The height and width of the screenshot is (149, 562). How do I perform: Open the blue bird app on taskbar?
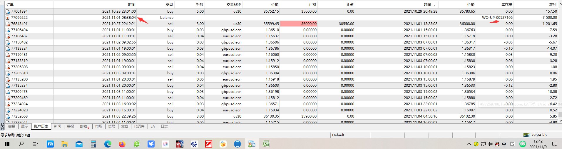tap(151, 144)
